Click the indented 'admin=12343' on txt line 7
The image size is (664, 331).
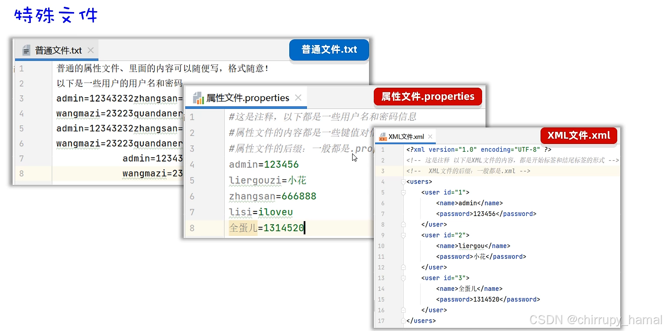pos(153,159)
